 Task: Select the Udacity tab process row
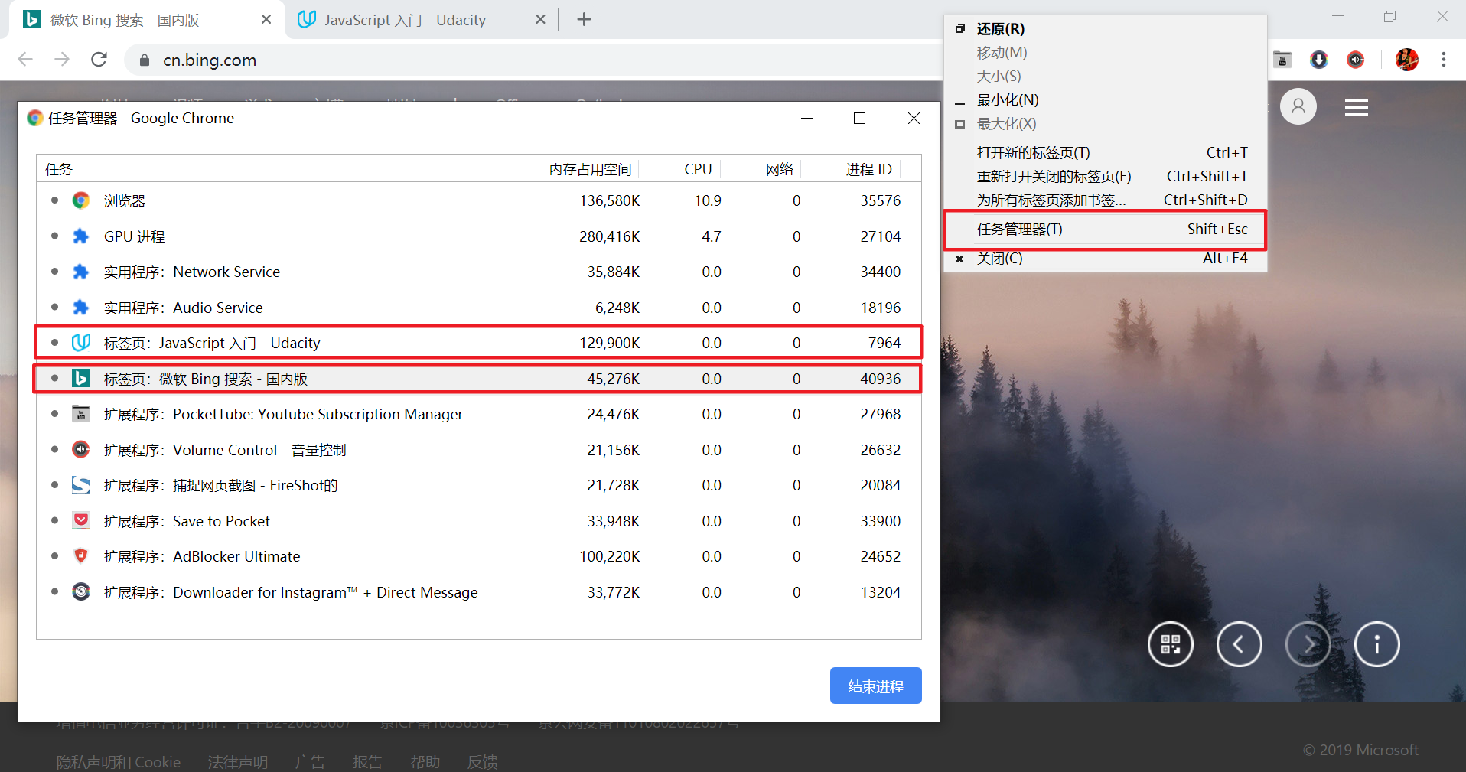click(x=479, y=343)
